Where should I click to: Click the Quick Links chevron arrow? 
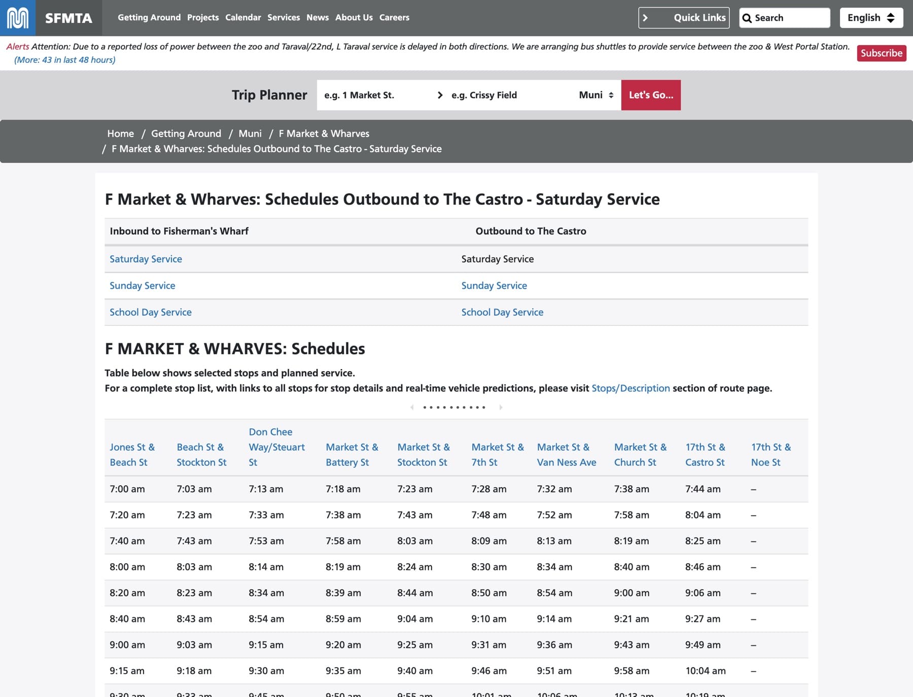click(645, 18)
